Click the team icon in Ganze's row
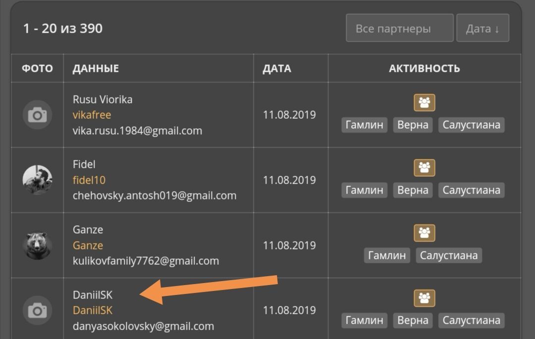This screenshot has height=339, width=535. [425, 233]
